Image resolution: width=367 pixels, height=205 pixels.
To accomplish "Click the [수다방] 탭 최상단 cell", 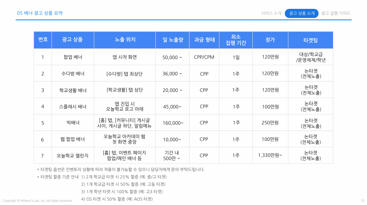I will [125, 74].
